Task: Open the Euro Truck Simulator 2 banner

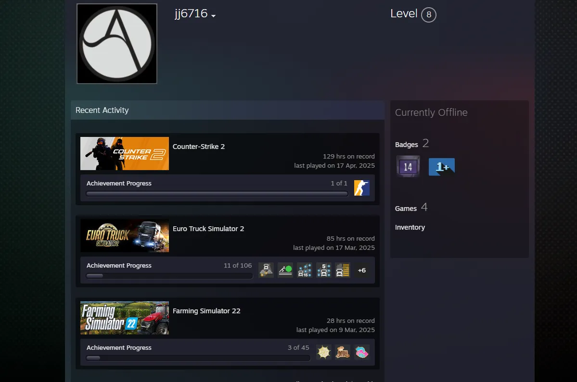Action: [125, 236]
